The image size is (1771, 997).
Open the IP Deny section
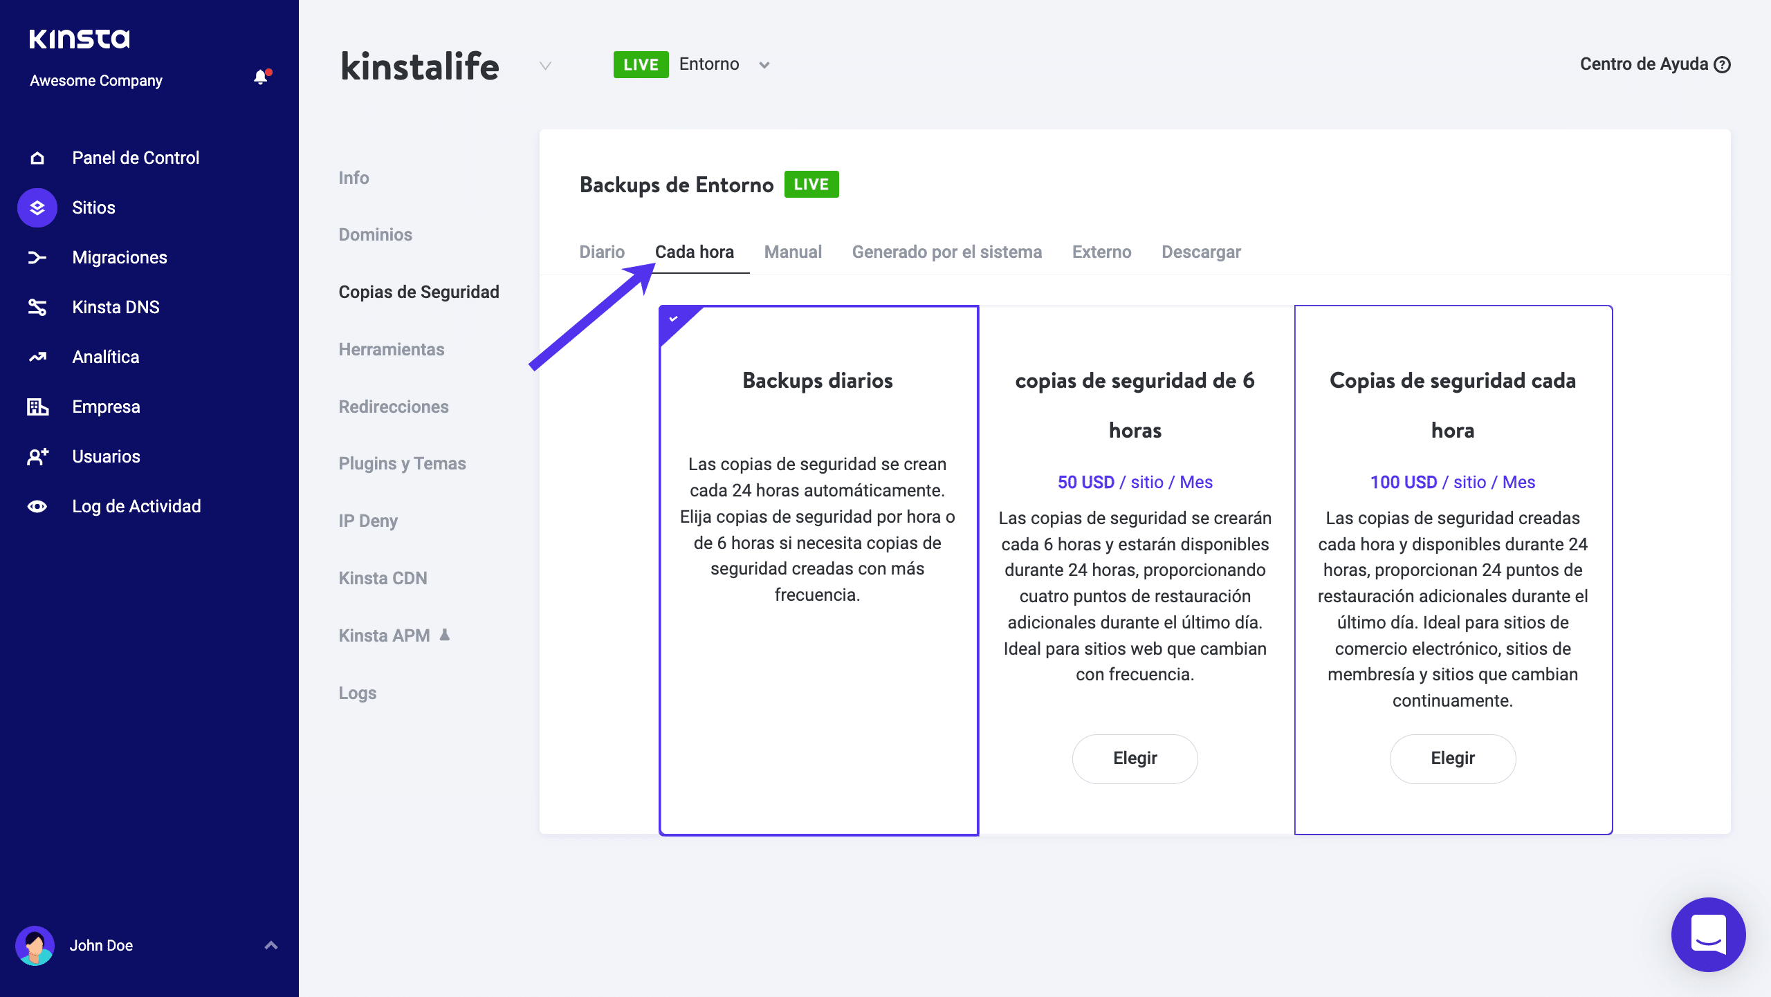click(368, 521)
